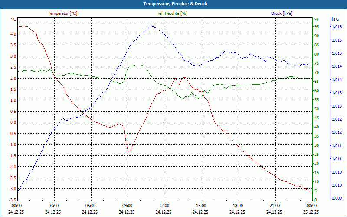Image resolution: width=347 pixels, height=217 pixels.
Task: Click the "-1,0" temperature axis value
Action: pos(13,145)
